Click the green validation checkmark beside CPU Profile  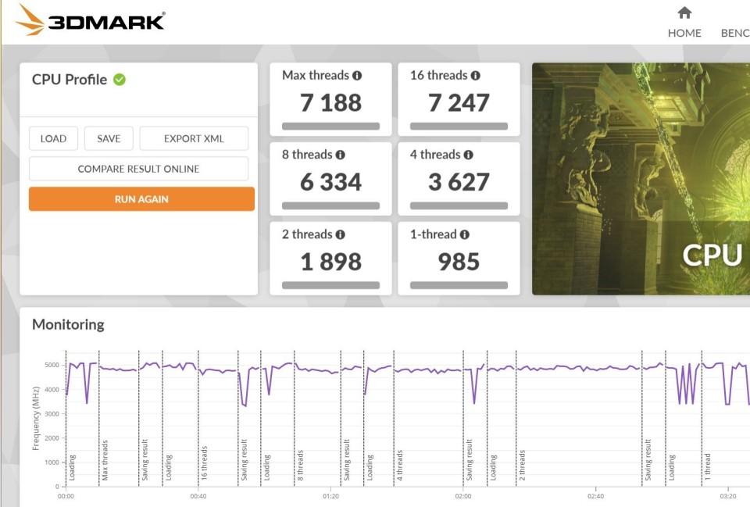coord(120,80)
